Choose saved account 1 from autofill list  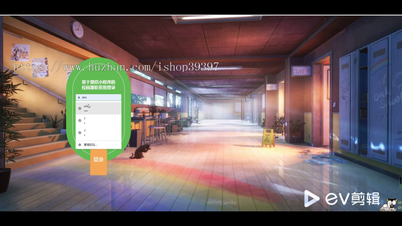[x=98, y=121]
